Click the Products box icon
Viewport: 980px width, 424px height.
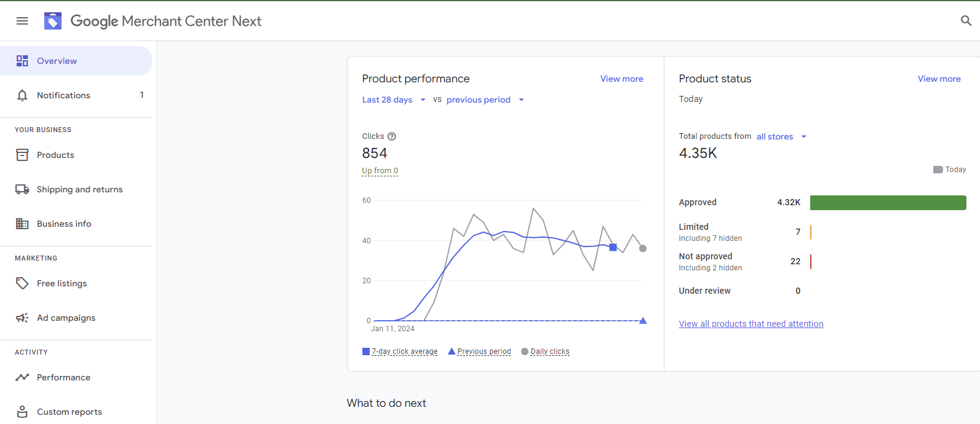click(x=22, y=155)
